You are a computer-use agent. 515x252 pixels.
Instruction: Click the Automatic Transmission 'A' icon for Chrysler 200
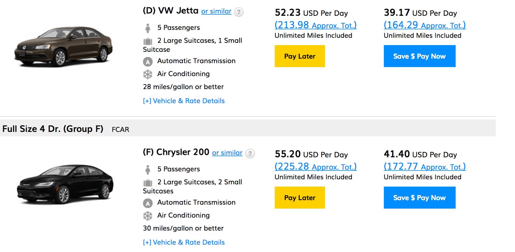coord(148,202)
